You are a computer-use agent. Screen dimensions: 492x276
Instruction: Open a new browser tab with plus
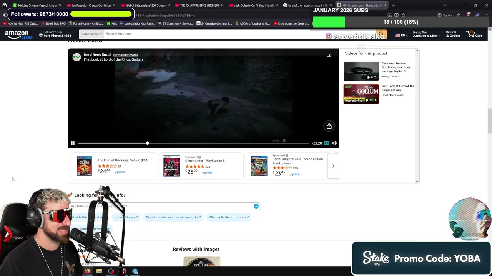(x=394, y=5)
